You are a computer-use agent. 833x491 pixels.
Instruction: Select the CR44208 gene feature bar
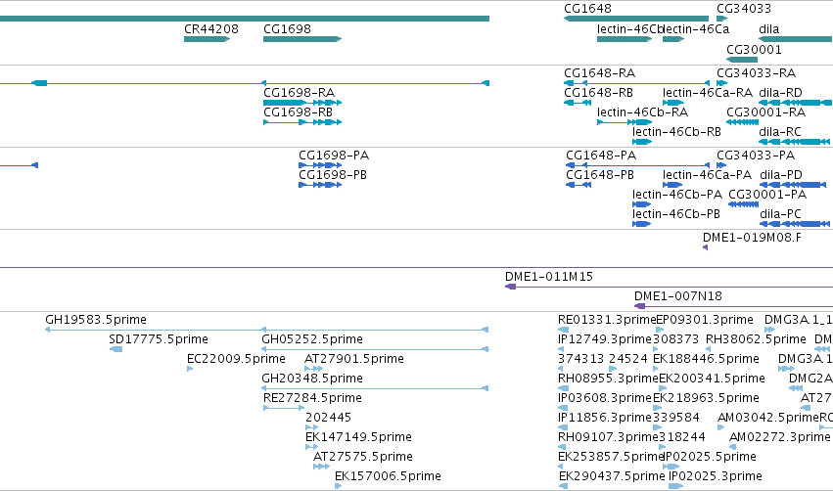207,39
